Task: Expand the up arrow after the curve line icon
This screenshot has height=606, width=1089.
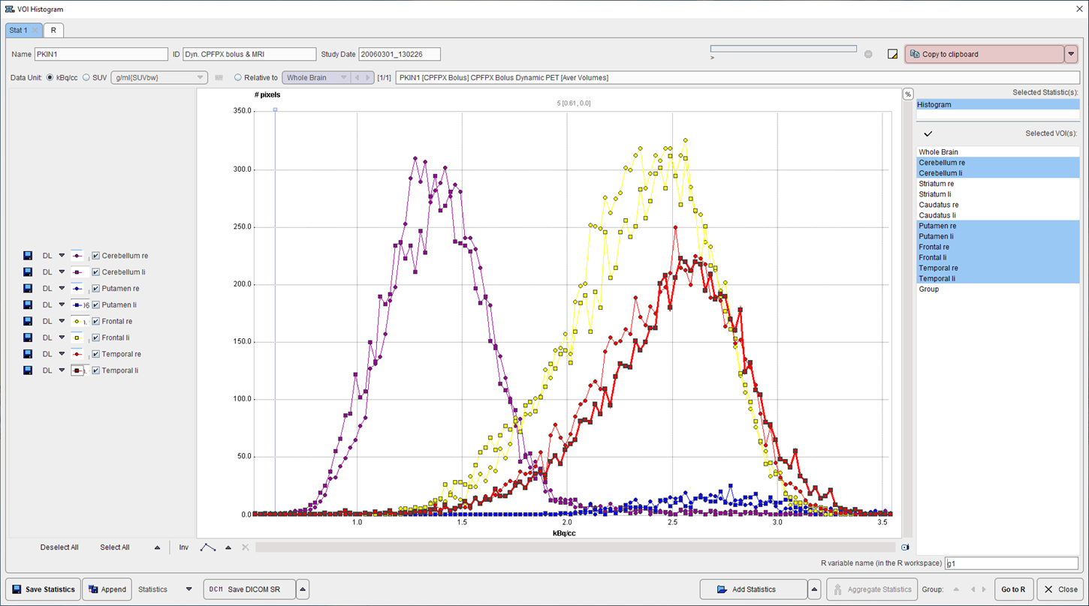Action: (x=228, y=547)
